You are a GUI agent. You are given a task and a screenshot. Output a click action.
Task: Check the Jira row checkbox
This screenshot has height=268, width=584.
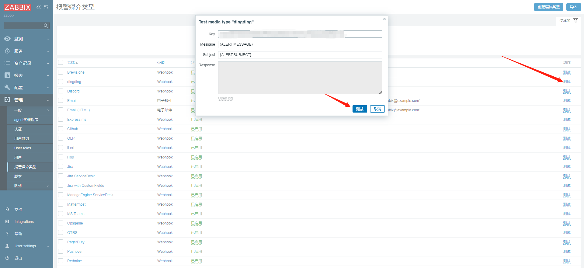click(x=61, y=166)
